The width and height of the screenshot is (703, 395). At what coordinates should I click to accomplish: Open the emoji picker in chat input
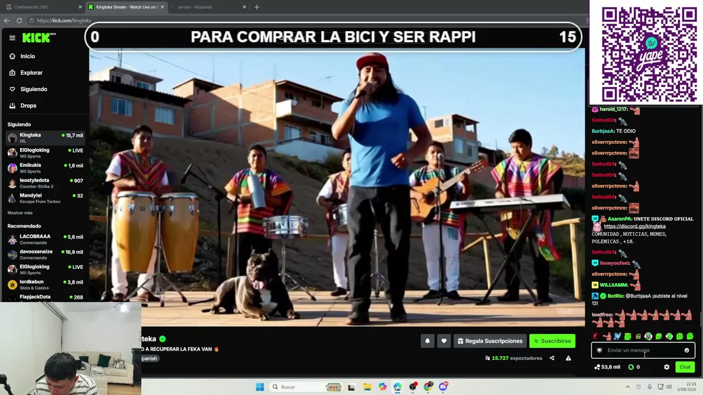coord(687,350)
